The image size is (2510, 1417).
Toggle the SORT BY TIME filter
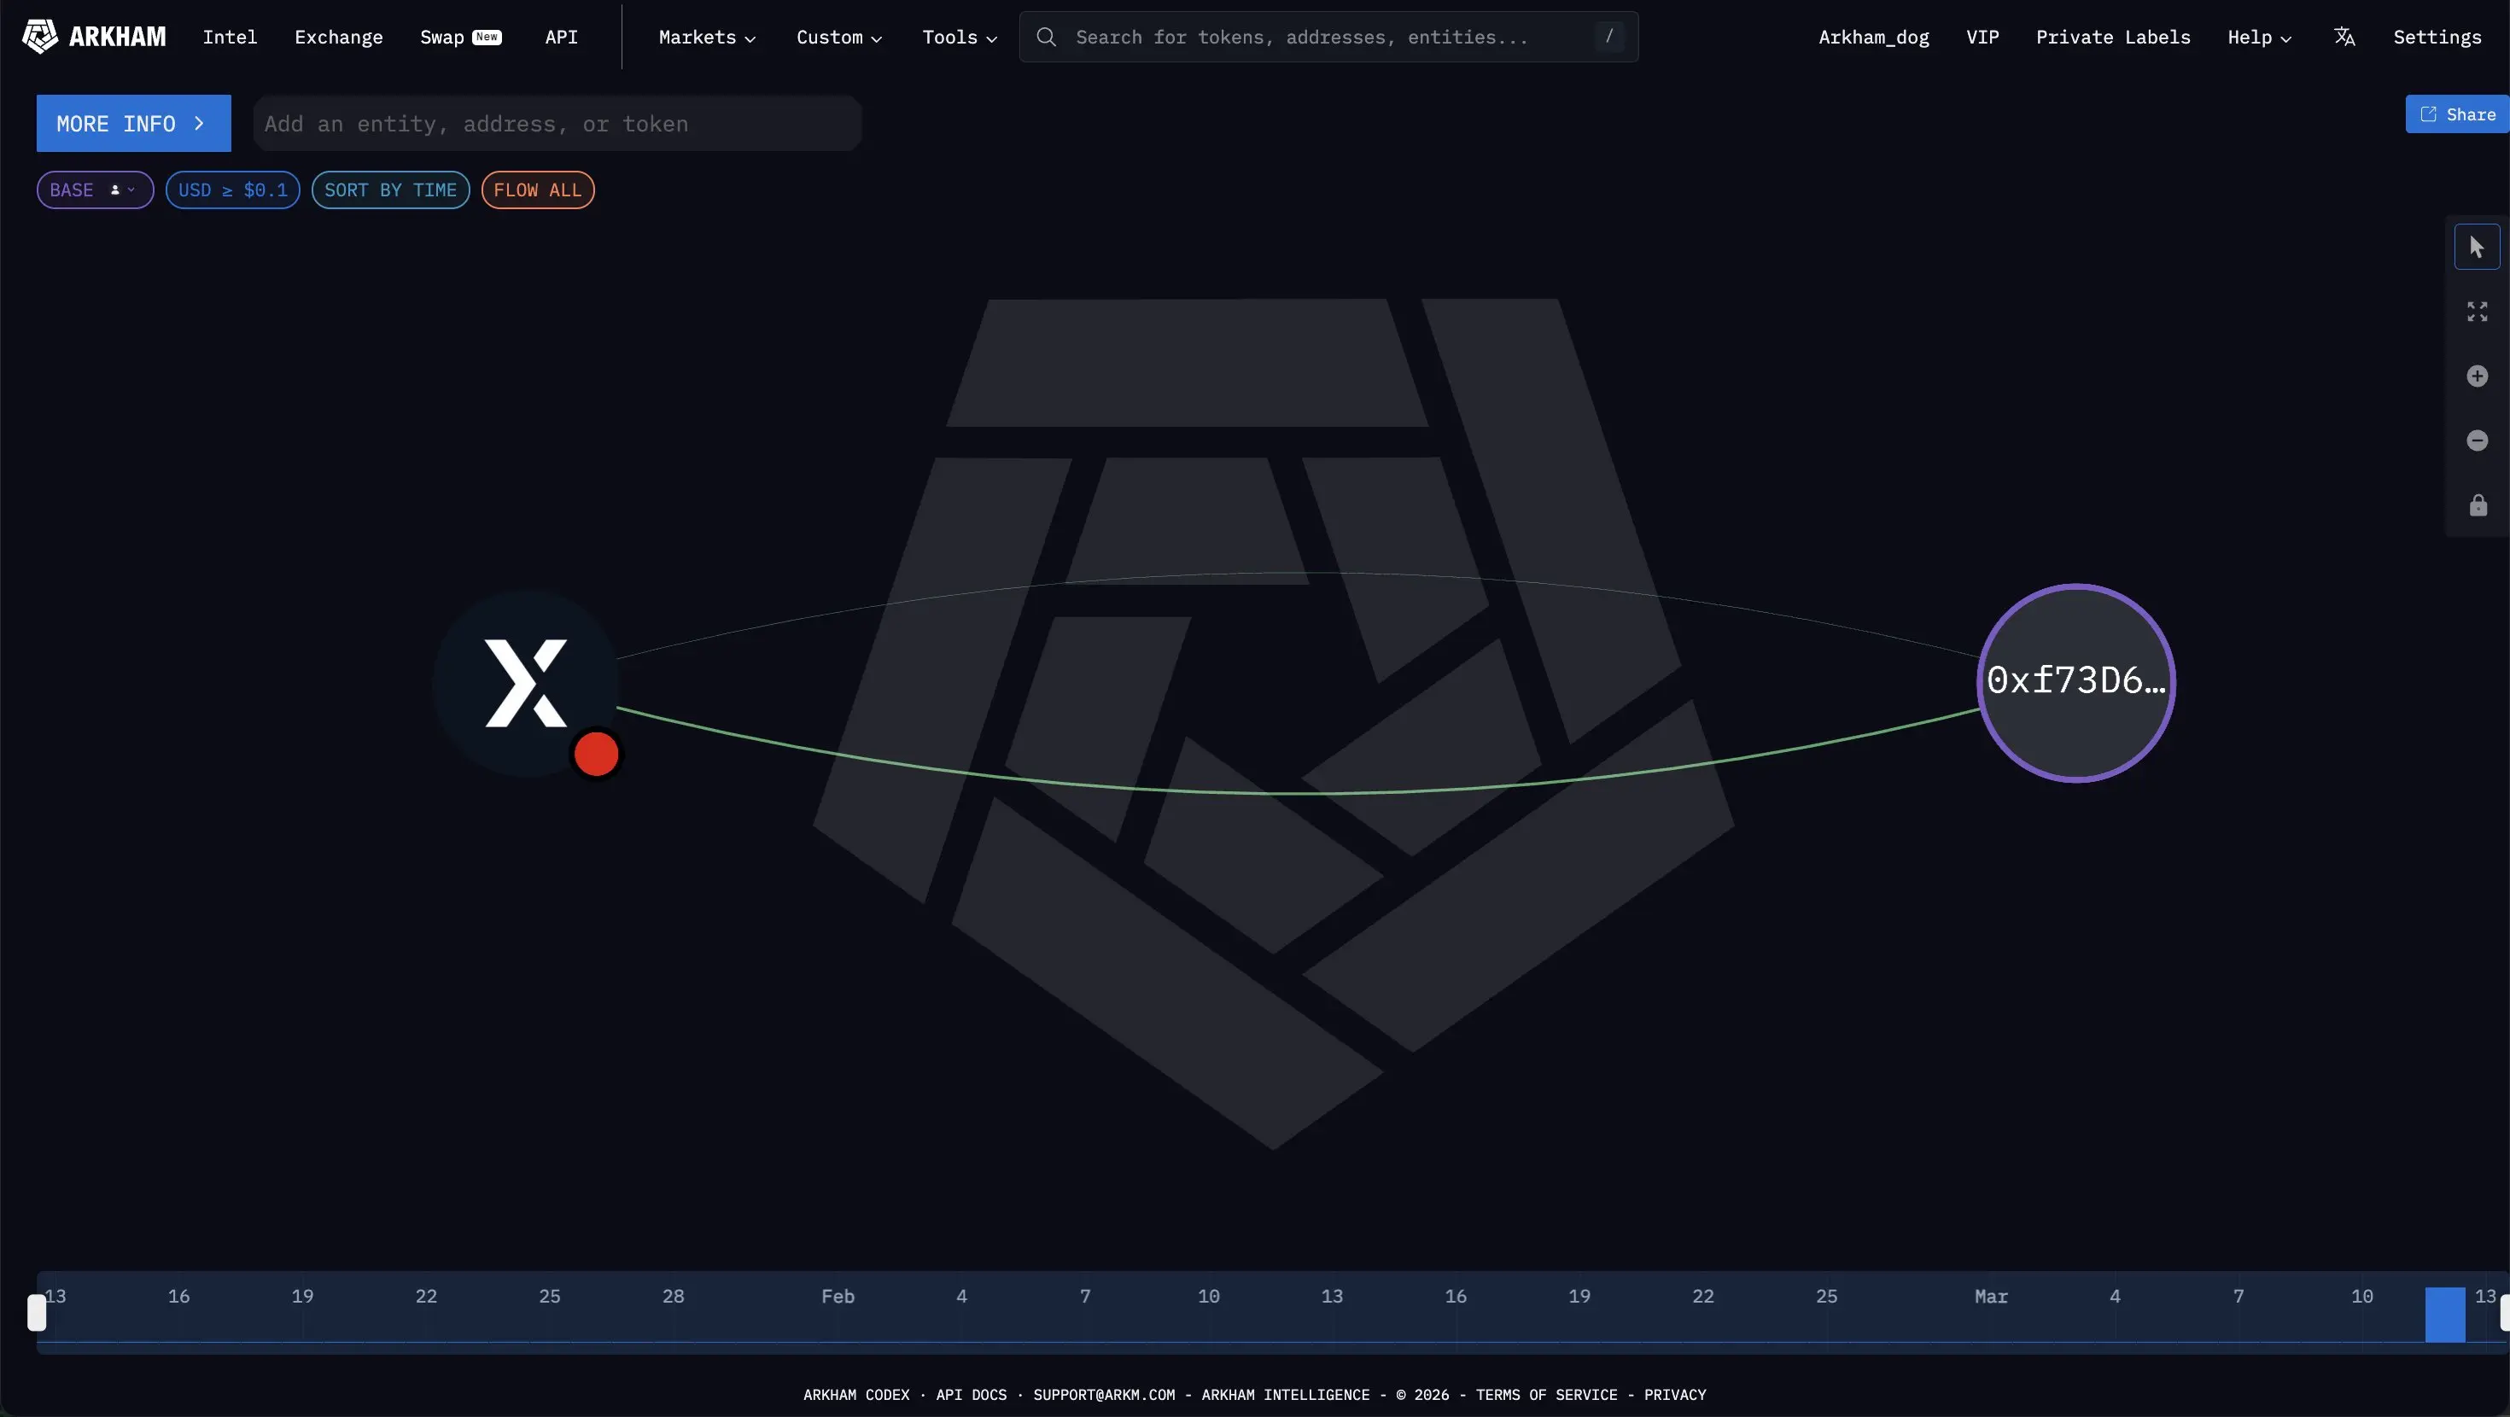390,190
